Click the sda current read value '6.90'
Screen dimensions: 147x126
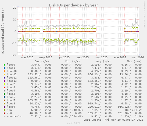(x=34, y=110)
